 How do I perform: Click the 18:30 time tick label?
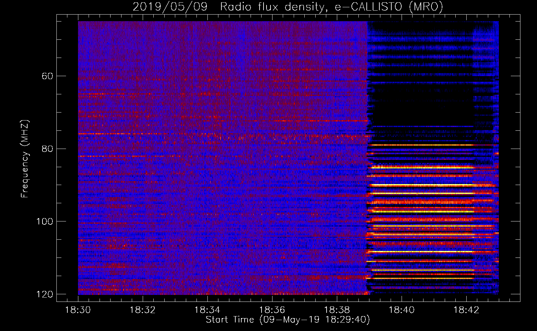pos(78,310)
